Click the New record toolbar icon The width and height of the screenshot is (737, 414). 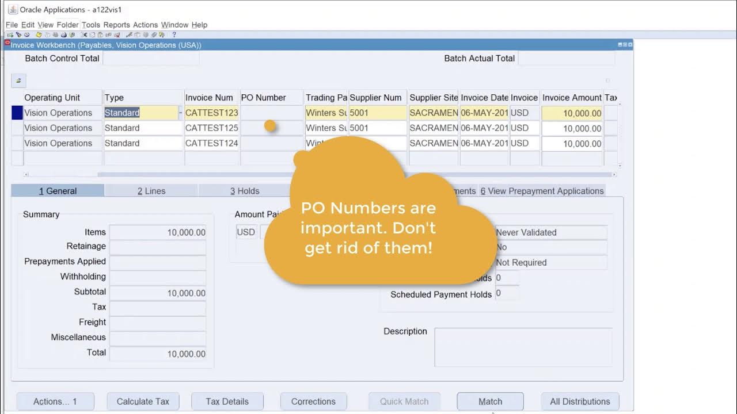(10, 34)
